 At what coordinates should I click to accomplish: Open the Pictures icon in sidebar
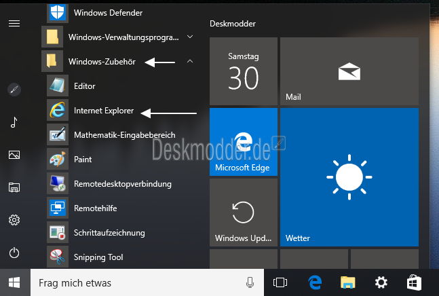click(14, 155)
